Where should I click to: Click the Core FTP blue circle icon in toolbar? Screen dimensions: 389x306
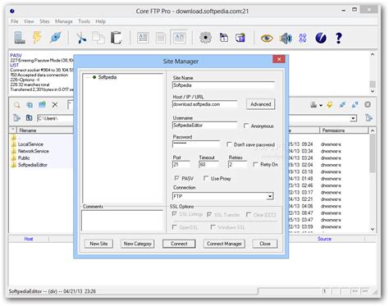pyautogui.click(x=321, y=38)
